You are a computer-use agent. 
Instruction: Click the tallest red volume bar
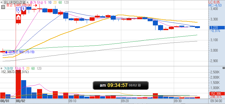tap(18, 84)
